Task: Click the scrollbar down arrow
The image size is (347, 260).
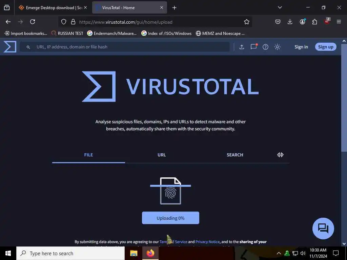Action: pyautogui.click(x=344, y=244)
